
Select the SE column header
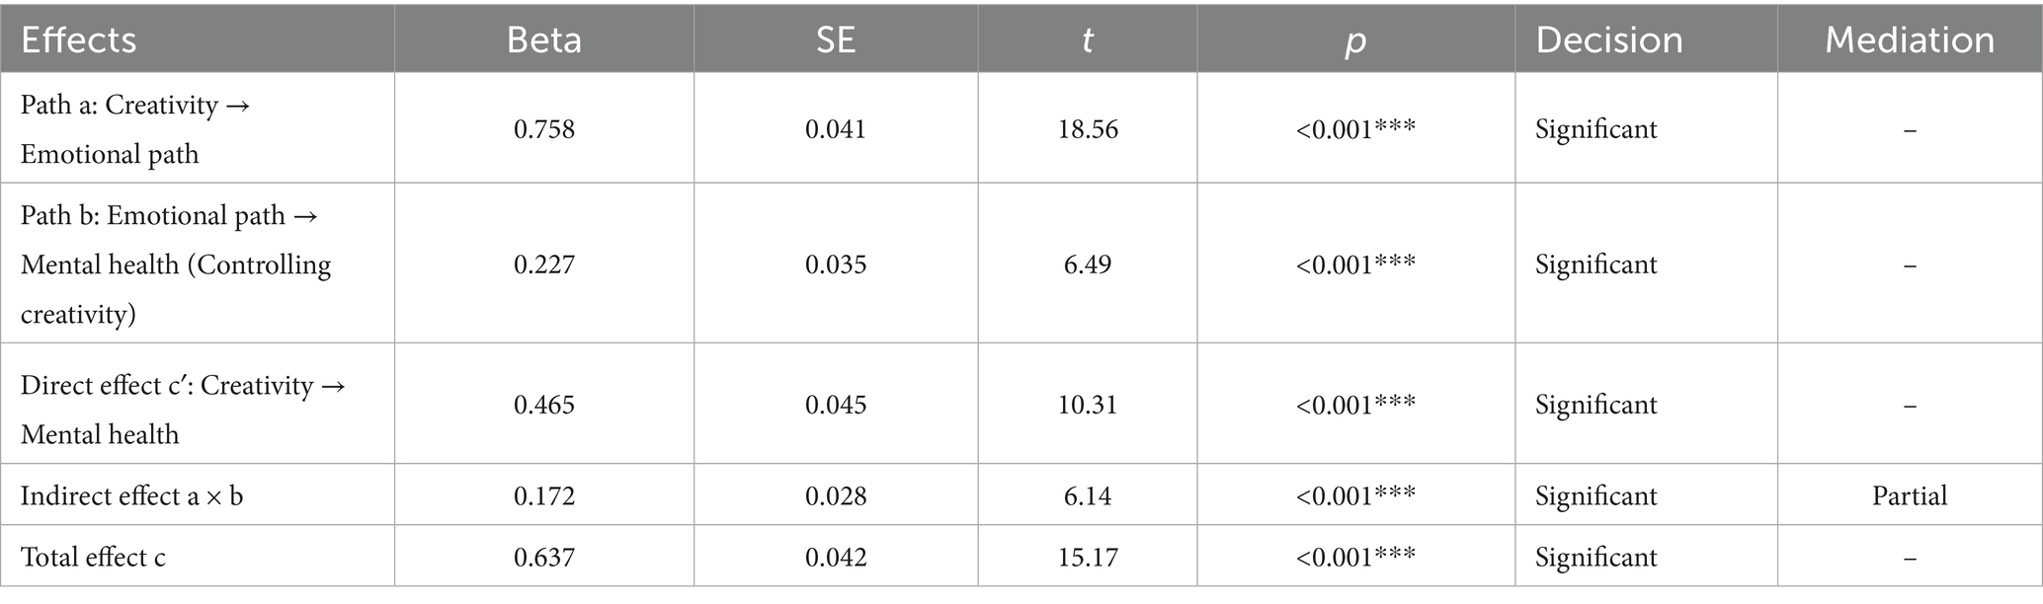point(835,39)
